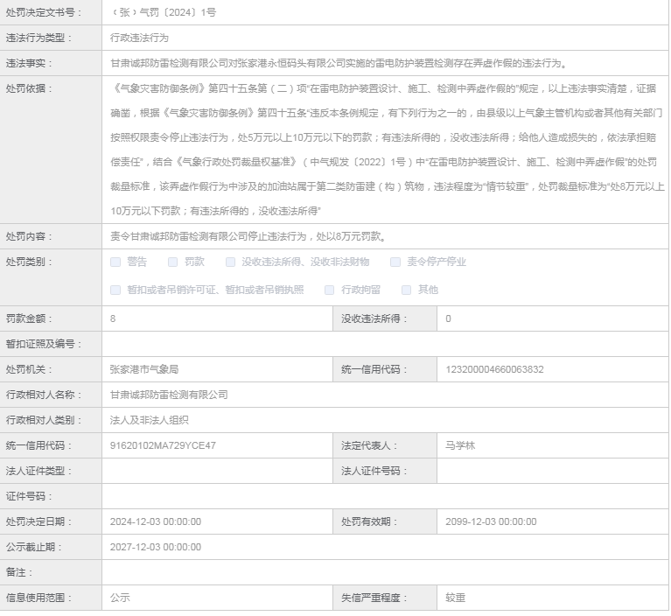Click the 证件号码 label

pyautogui.click(x=29, y=497)
